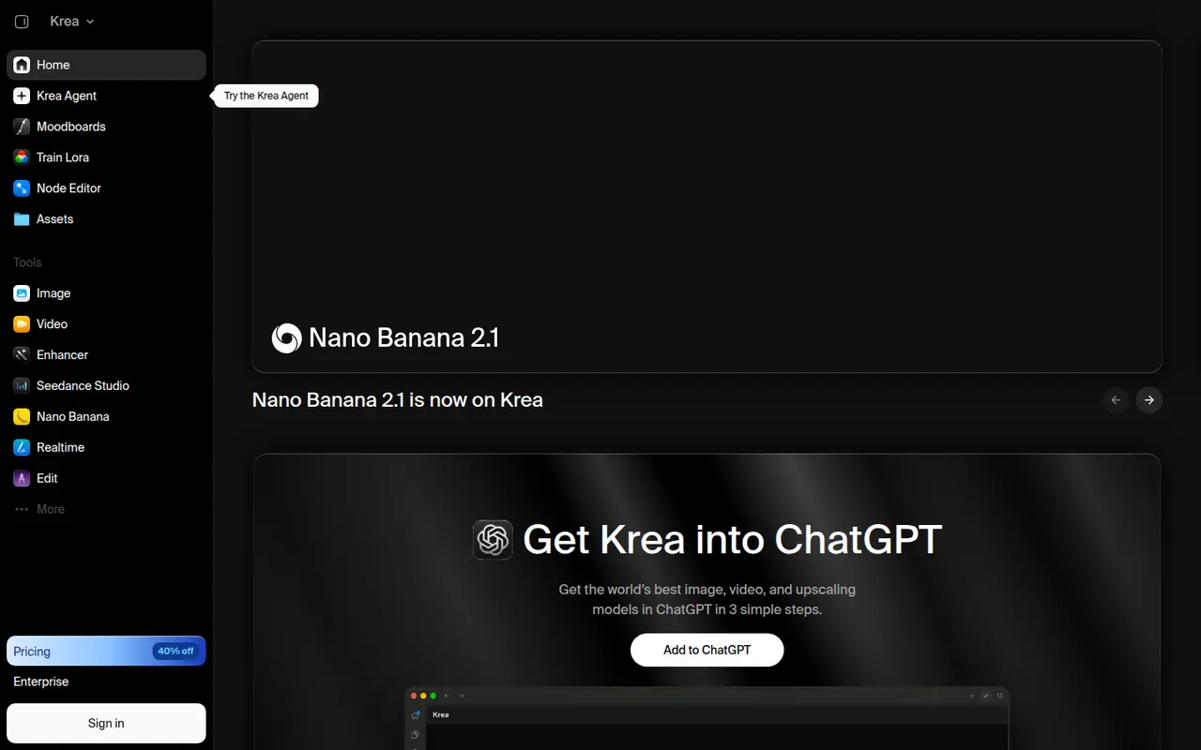Screen dimensions: 1201x750
Task: Select the Edit tool icon
Action: click(22, 478)
